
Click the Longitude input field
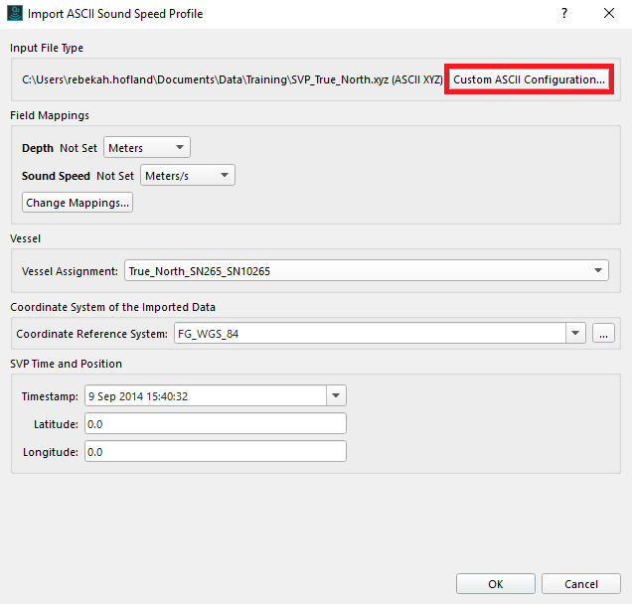(x=216, y=452)
